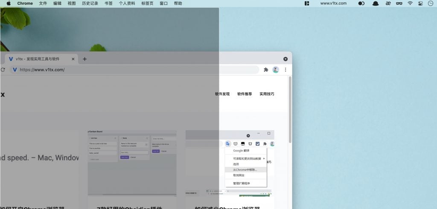The width and height of the screenshot is (437, 209).
Task: Click the address bar showing https://www.v1tx.com/
Action: (134, 70)
